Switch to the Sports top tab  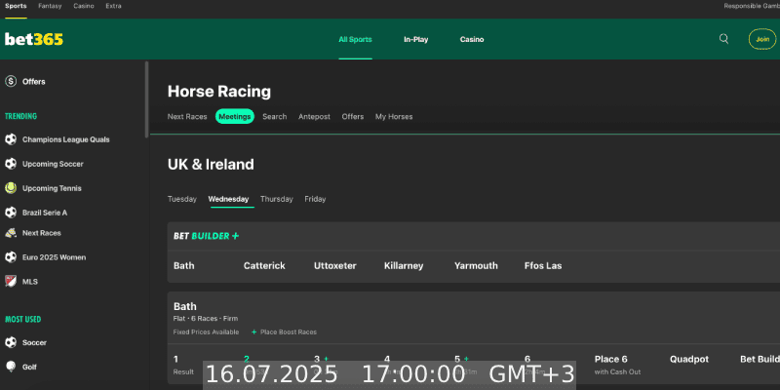(x=16, y=6)
